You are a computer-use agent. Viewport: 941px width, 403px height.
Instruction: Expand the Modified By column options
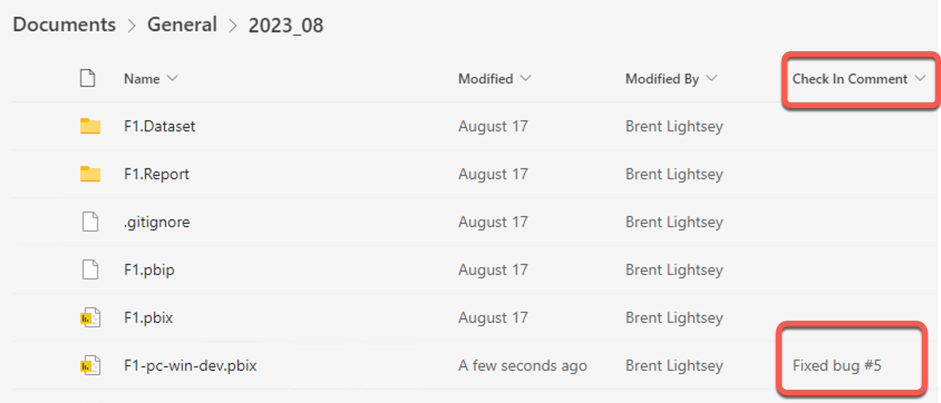(x=713, y=78)
